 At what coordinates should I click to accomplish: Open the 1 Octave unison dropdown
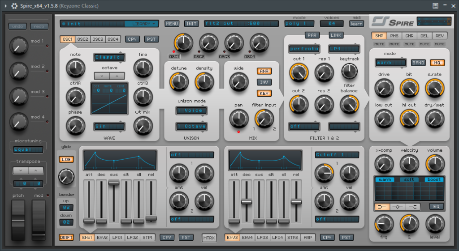click(x=191, y=126)
